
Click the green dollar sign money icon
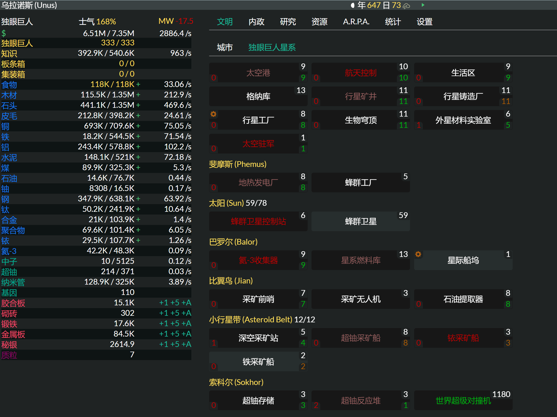(4, 33)
